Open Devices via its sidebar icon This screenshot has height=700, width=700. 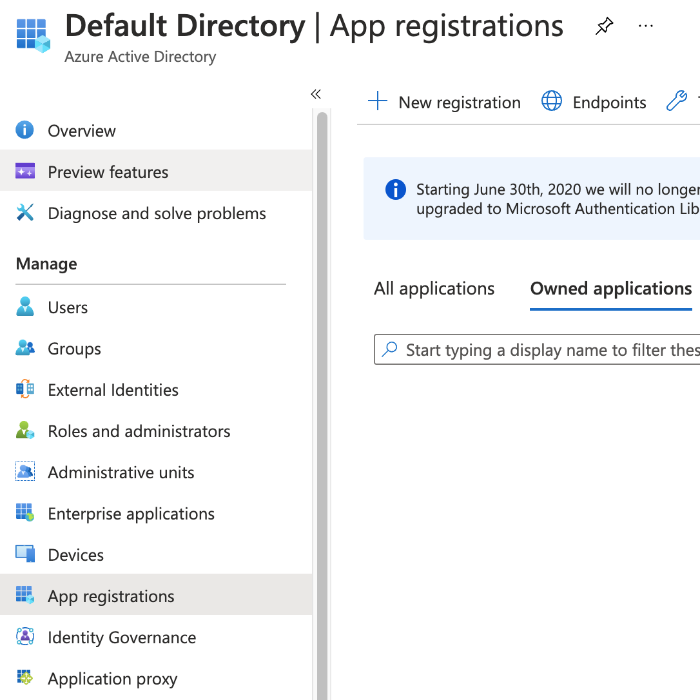coord(26,554)
